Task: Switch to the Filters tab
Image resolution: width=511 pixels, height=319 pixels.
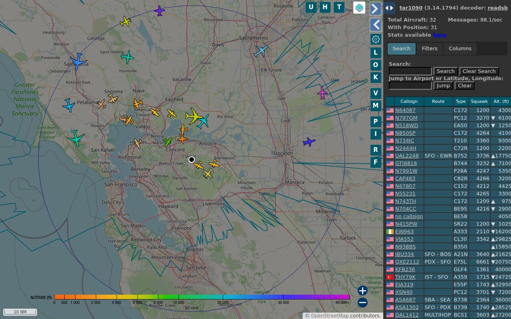Action: pyautogui.click(x=430, y=48)
